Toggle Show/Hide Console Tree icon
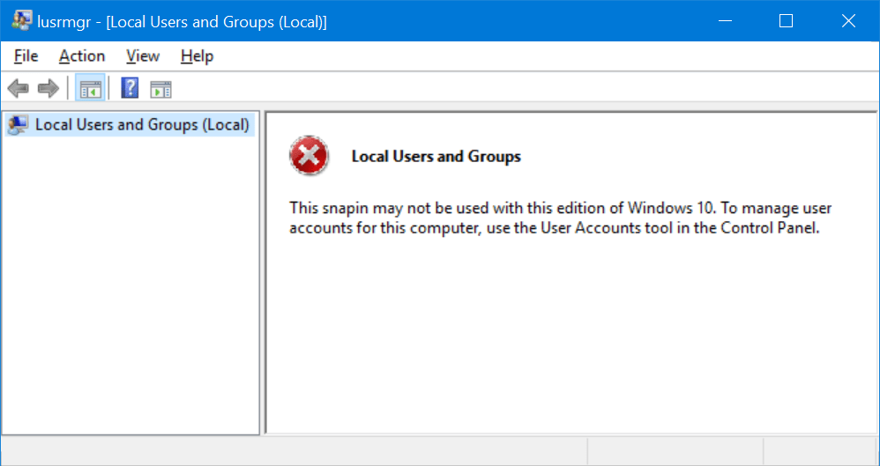Screen dimensions: 880x466 [x=90, y=89]
